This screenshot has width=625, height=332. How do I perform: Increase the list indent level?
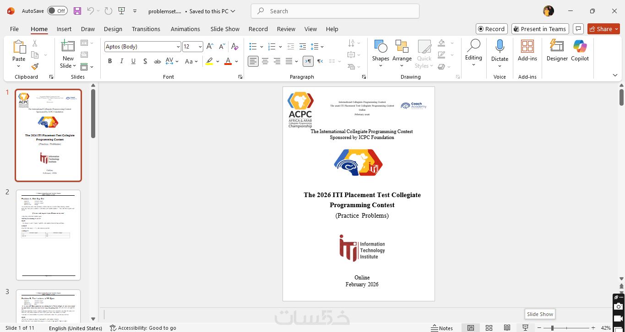[x=303, y=47]
